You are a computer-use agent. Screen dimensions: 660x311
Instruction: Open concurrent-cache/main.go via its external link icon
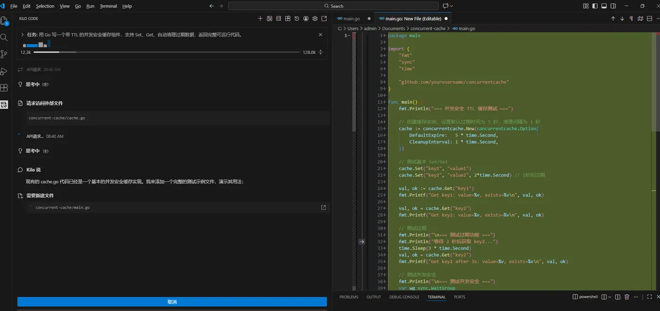click(x=323, y=207)
